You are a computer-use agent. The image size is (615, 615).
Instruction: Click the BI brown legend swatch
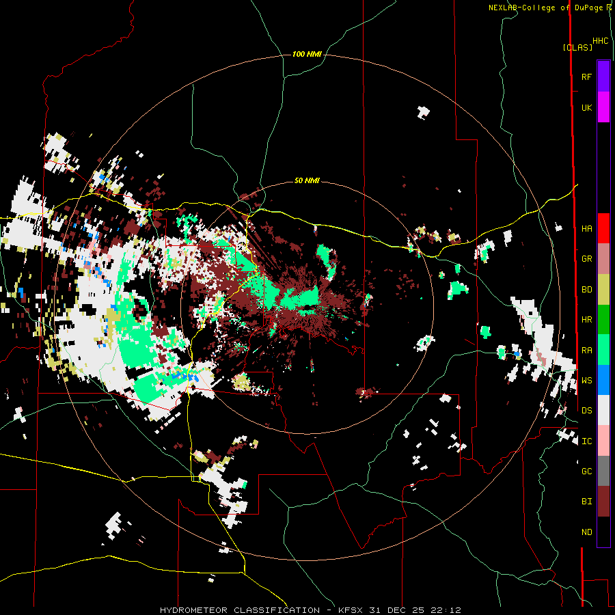603,502
